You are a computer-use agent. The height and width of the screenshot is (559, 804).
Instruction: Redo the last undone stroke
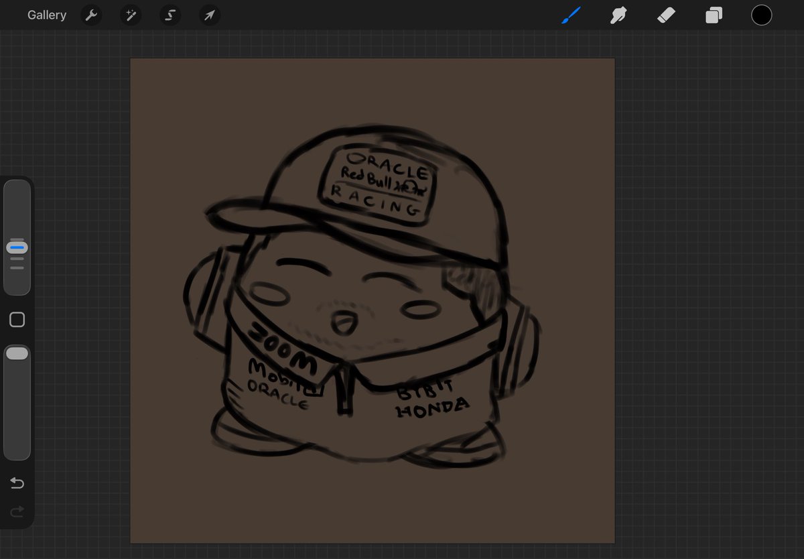[x=17, y=511]
